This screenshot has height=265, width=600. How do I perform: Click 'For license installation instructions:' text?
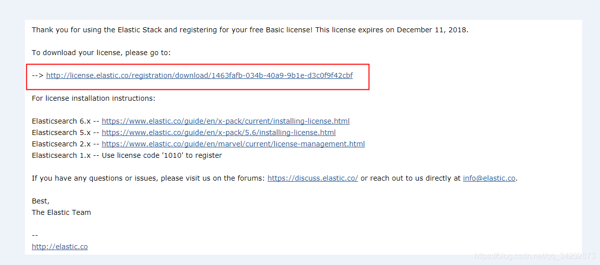pyautogui.click(x=94, y=98)
